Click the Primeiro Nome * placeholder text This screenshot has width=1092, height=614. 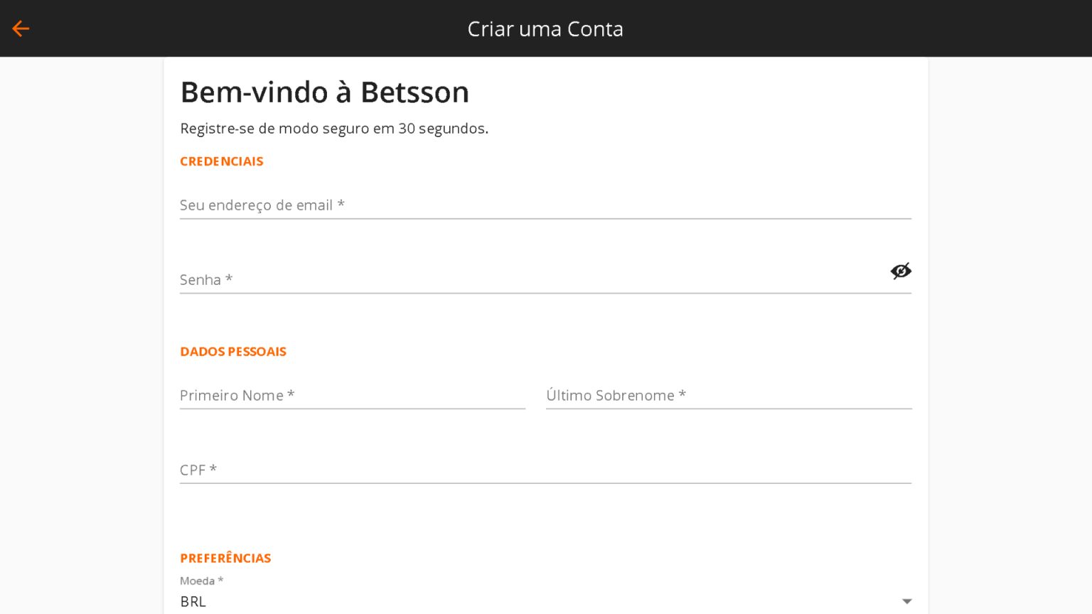[x=237, y=395]
